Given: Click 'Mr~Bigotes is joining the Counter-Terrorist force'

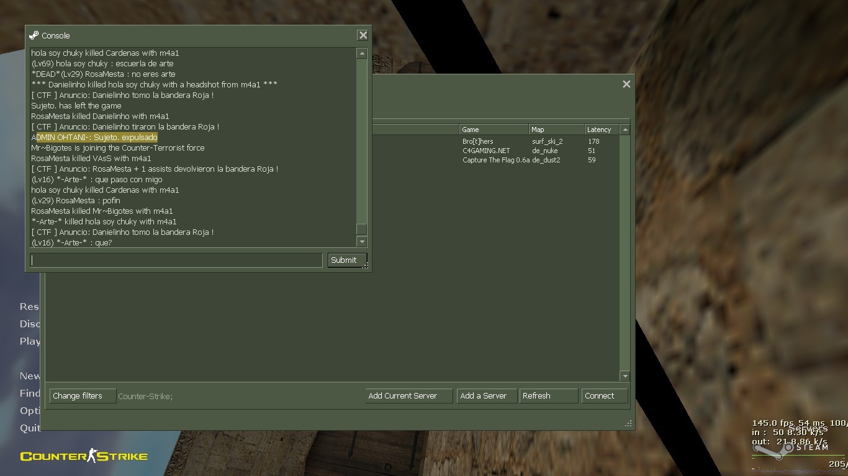Looking at the screenshot, I should [x=118, y=148].
